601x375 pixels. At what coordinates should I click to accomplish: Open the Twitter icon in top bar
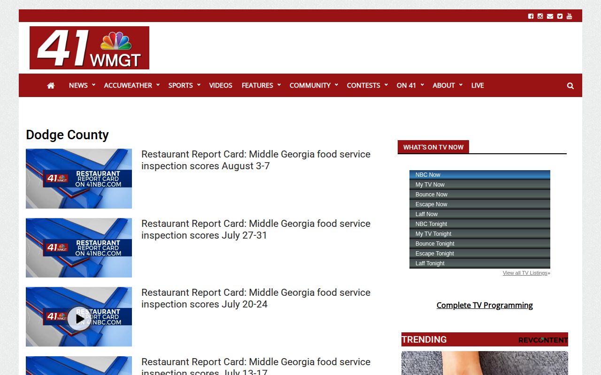point(560,16)
